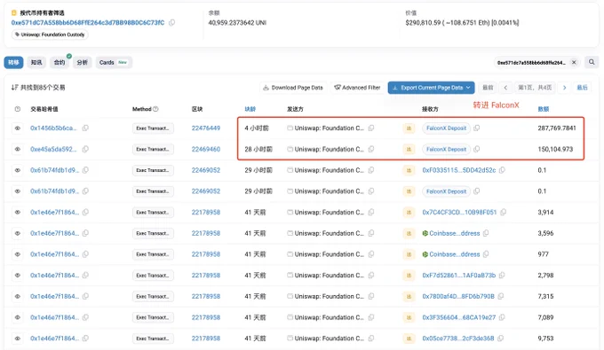This screenshot has width=604, height=350.
Task: Copy recipient address 0xF0335115…5DD42d52c
Action: point(502,170)
